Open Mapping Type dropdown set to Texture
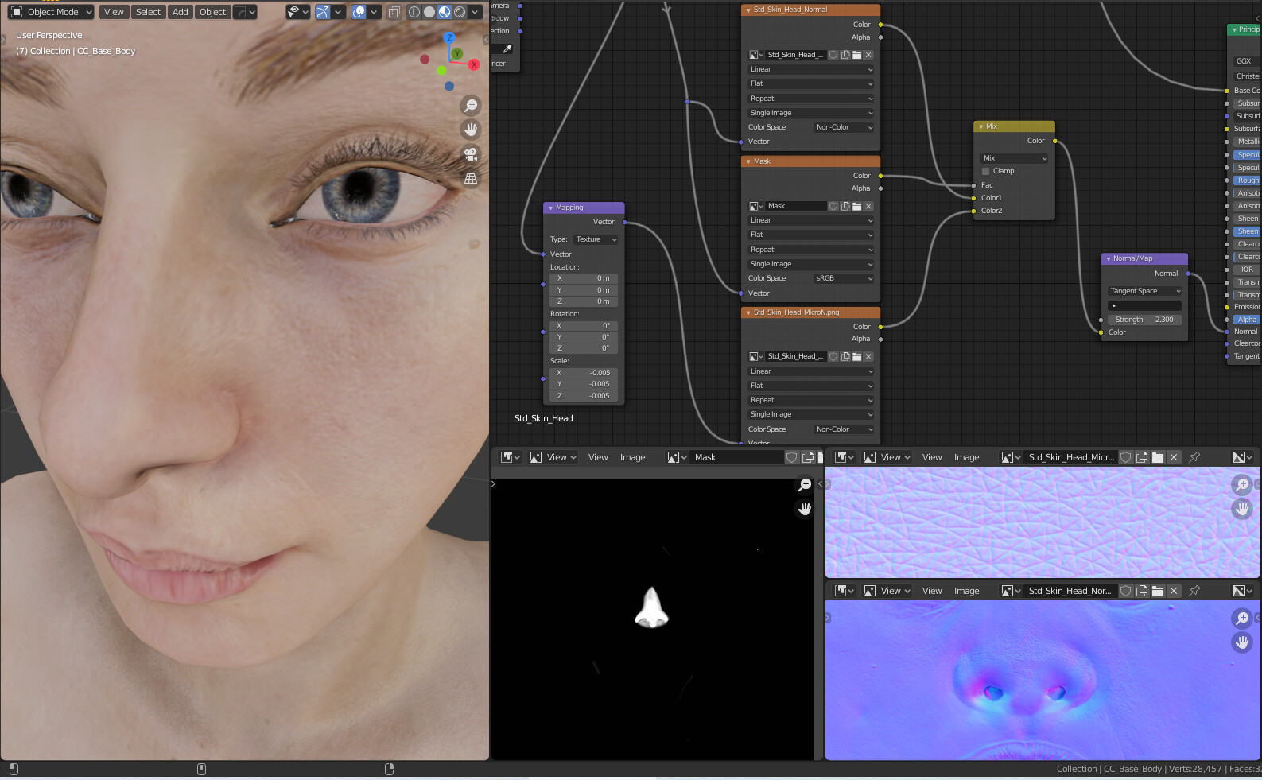This screenshot has width=1262, height=780. tap(596, 239)
